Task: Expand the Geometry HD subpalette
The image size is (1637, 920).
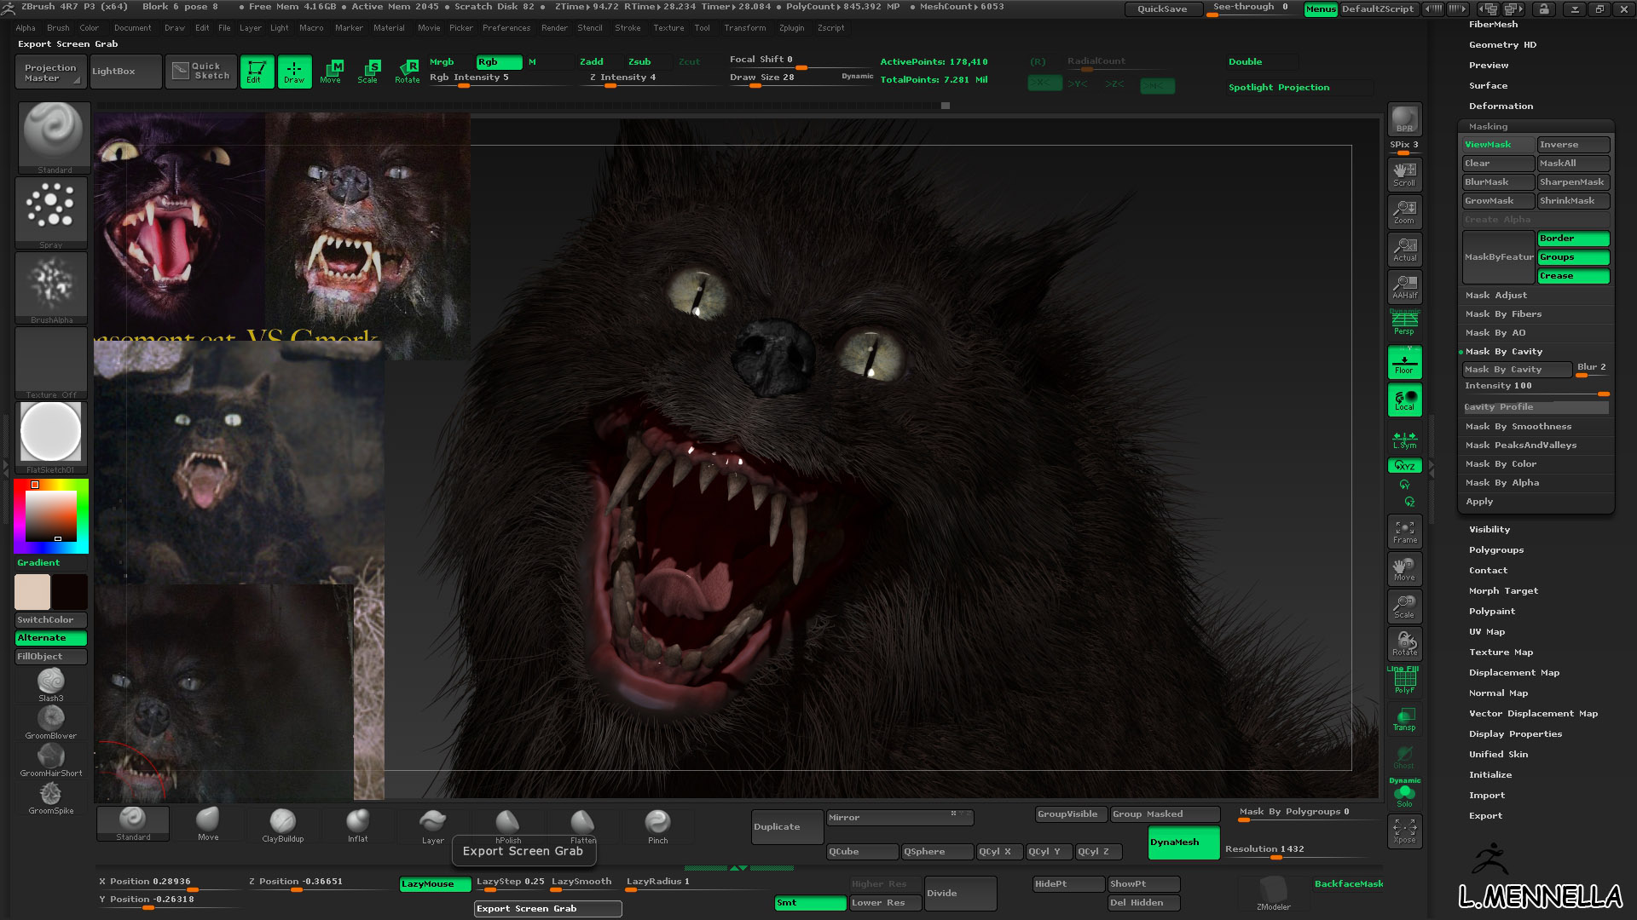Action: coord(1502,45)
